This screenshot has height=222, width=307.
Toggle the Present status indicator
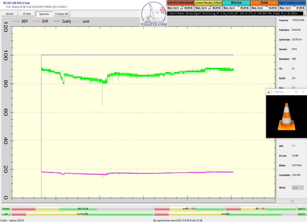[6, 209]
